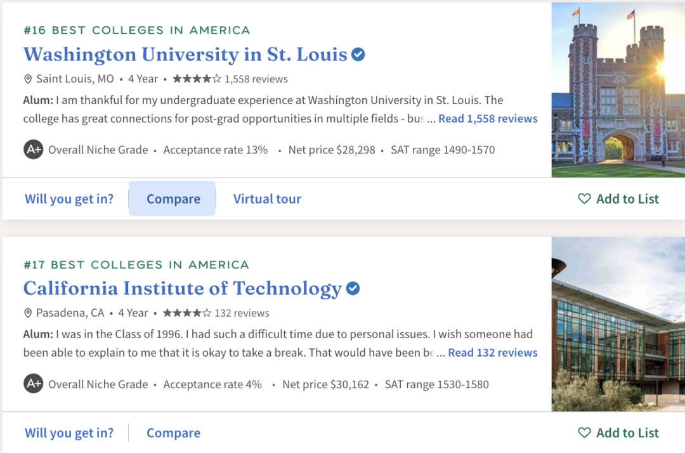Click heart icon on Caltech card

tap(584, 433)
